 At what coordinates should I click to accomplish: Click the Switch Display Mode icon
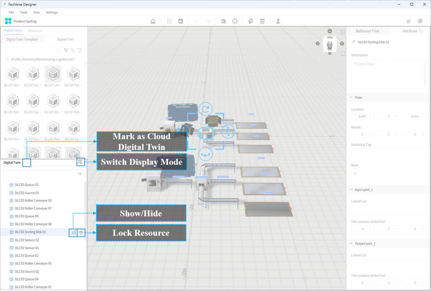(x=80, y=162)
